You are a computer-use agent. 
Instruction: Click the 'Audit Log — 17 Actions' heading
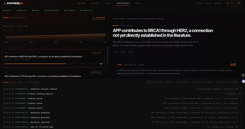click(25, 82)
